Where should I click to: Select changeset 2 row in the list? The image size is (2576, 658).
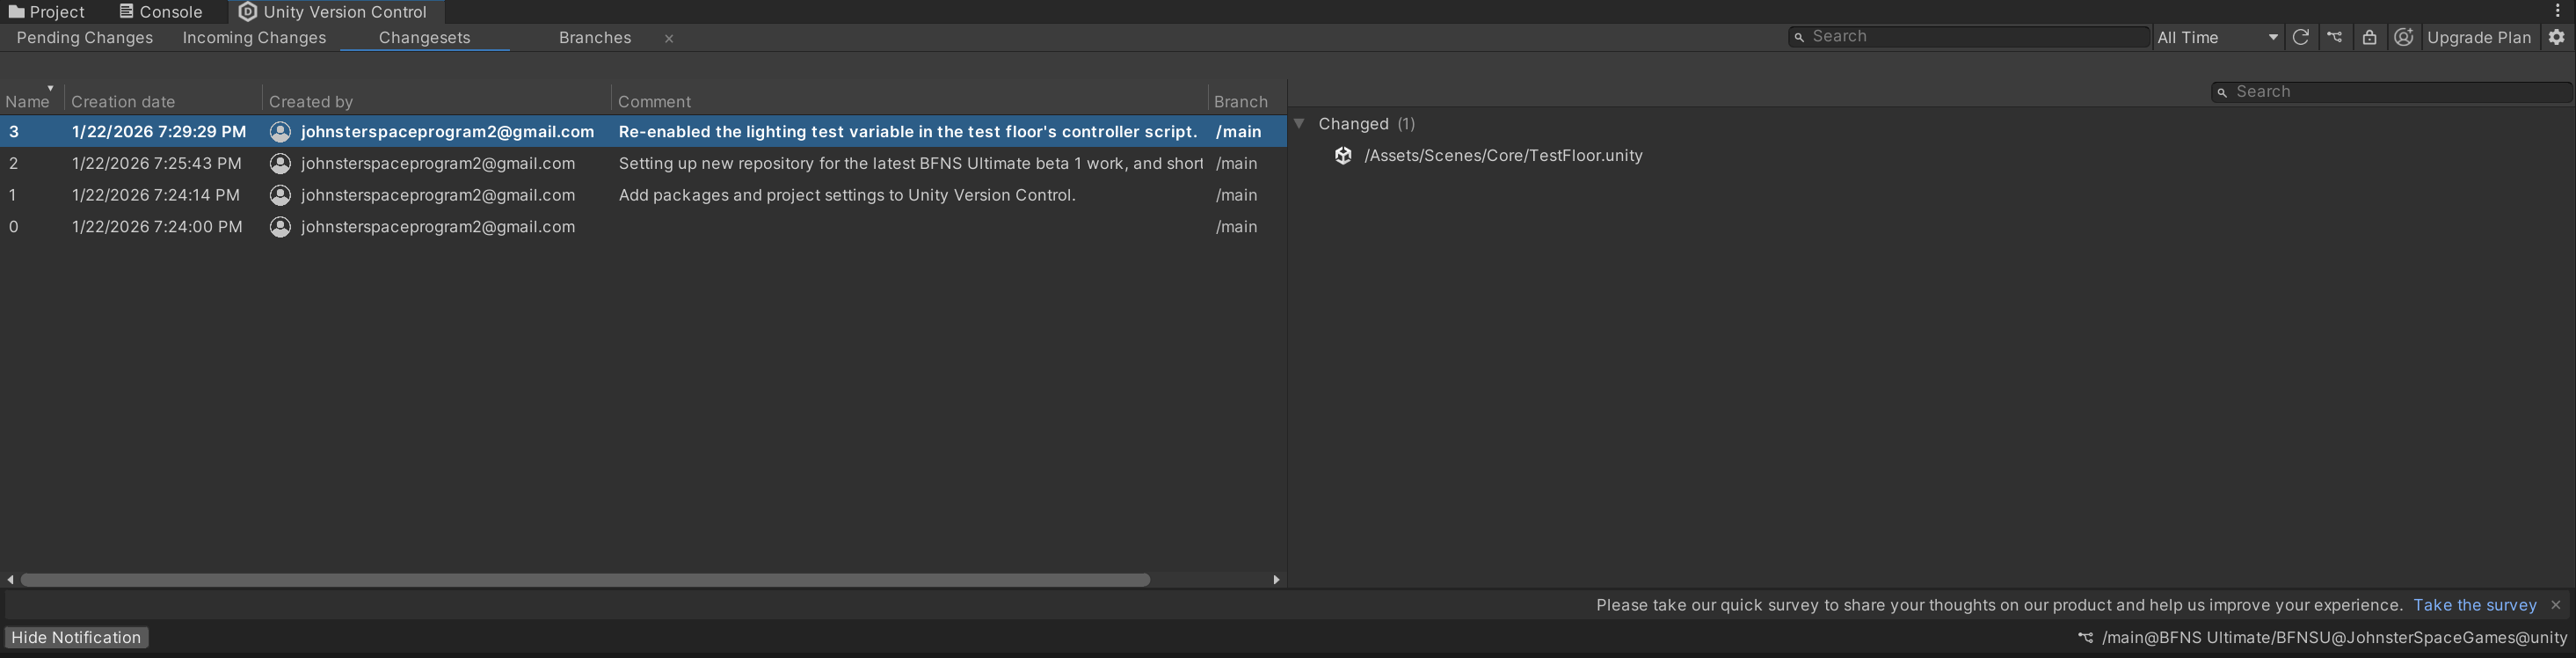pos(640,163)
